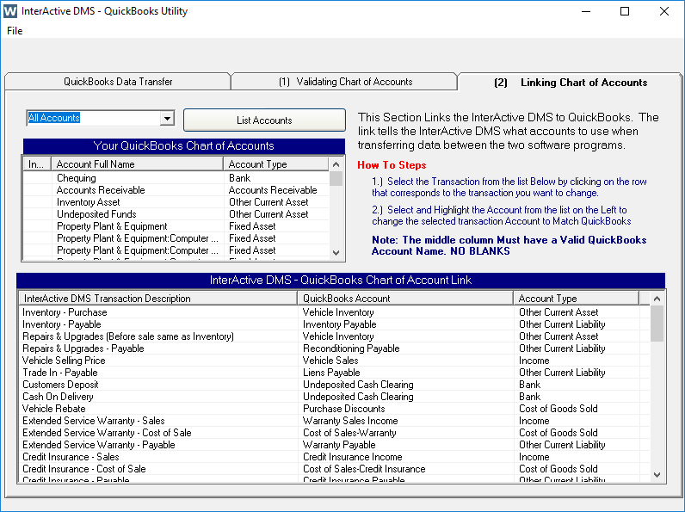
Task: Click the In... column header
Action: click(x=37, y=164)
